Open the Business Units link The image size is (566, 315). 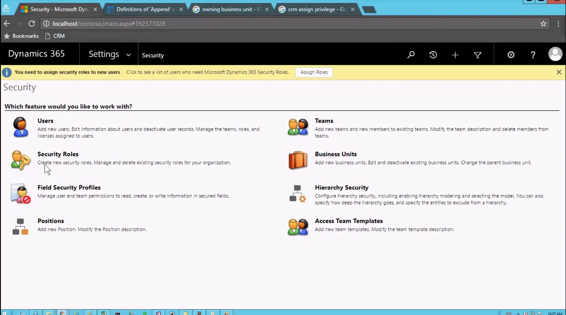point(336,154)
